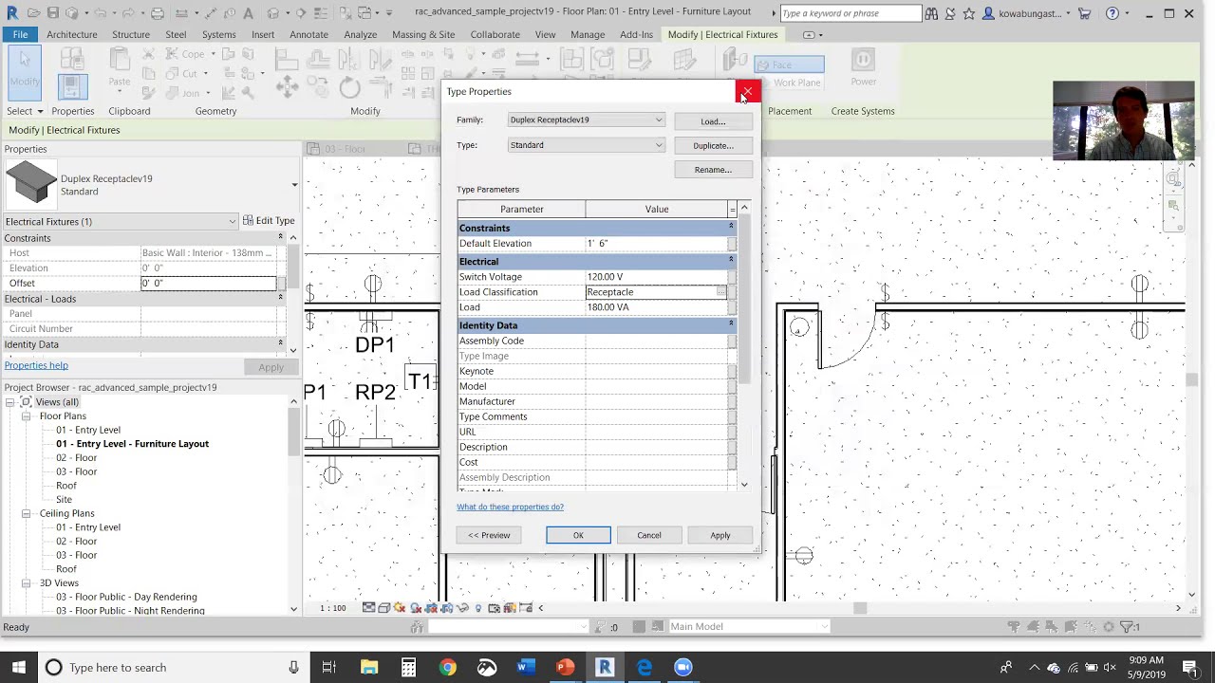Open Revit from the Windows taskbar

(x=604, y=667)
